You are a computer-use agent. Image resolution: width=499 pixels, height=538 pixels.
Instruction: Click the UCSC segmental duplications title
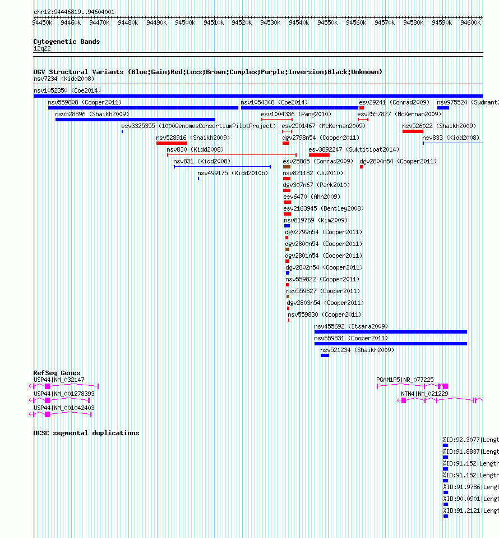[86, 433]
